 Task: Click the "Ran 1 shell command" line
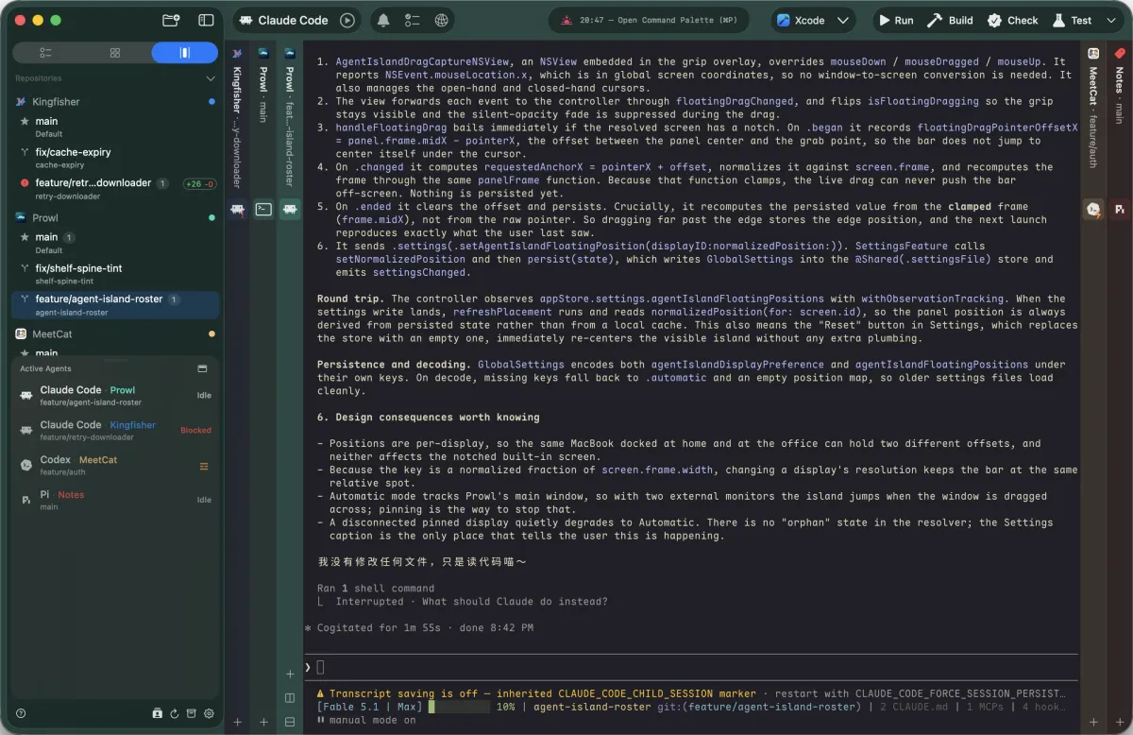pos(376,588)
